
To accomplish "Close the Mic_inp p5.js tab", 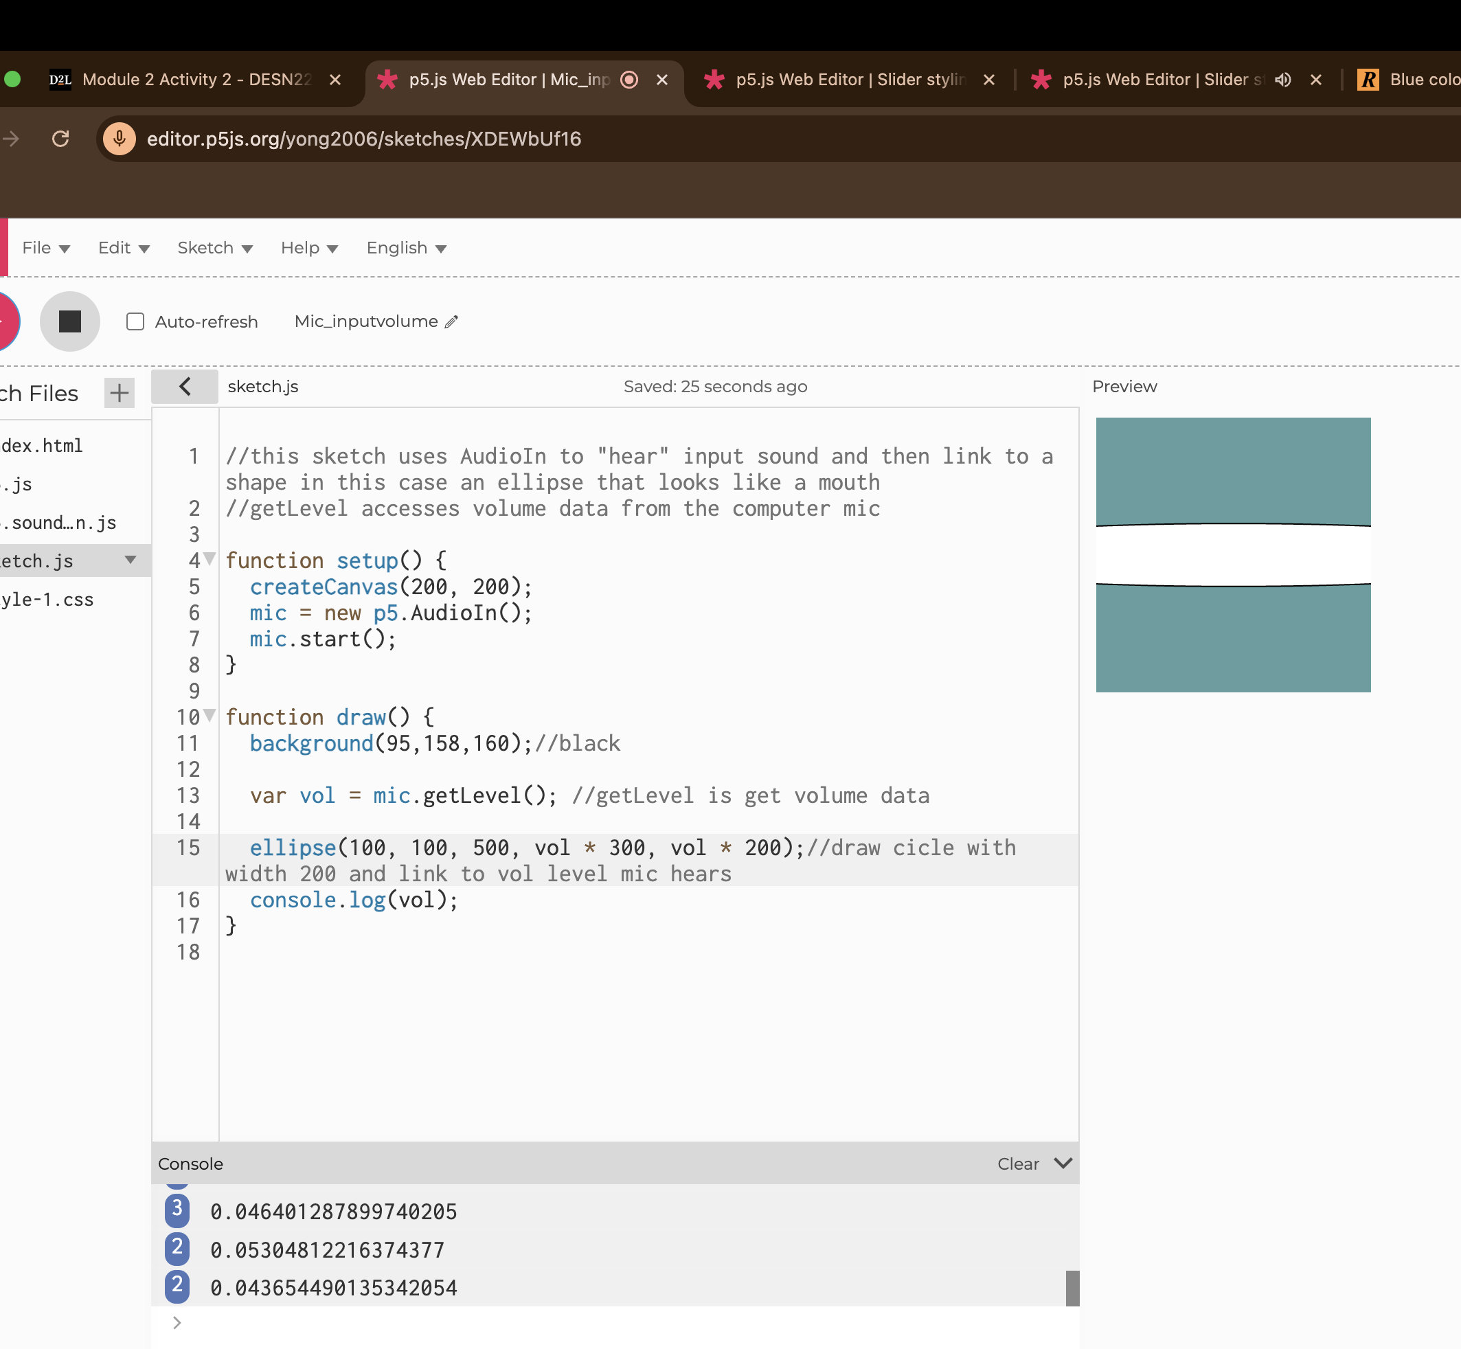I will point(662,80).
